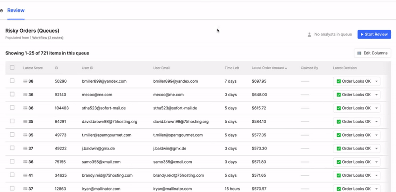Viewport: 396px width, 192px height.
Task: Tick the checkbox for samo355@xmail.com
Action: coord(12,161)
